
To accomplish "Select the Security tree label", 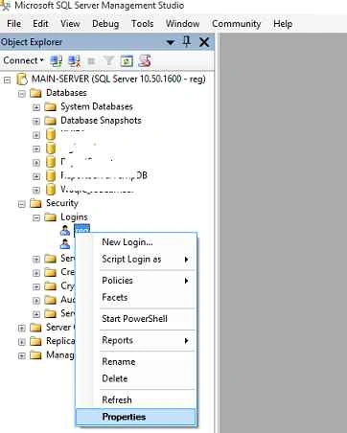I will point(62,203).
